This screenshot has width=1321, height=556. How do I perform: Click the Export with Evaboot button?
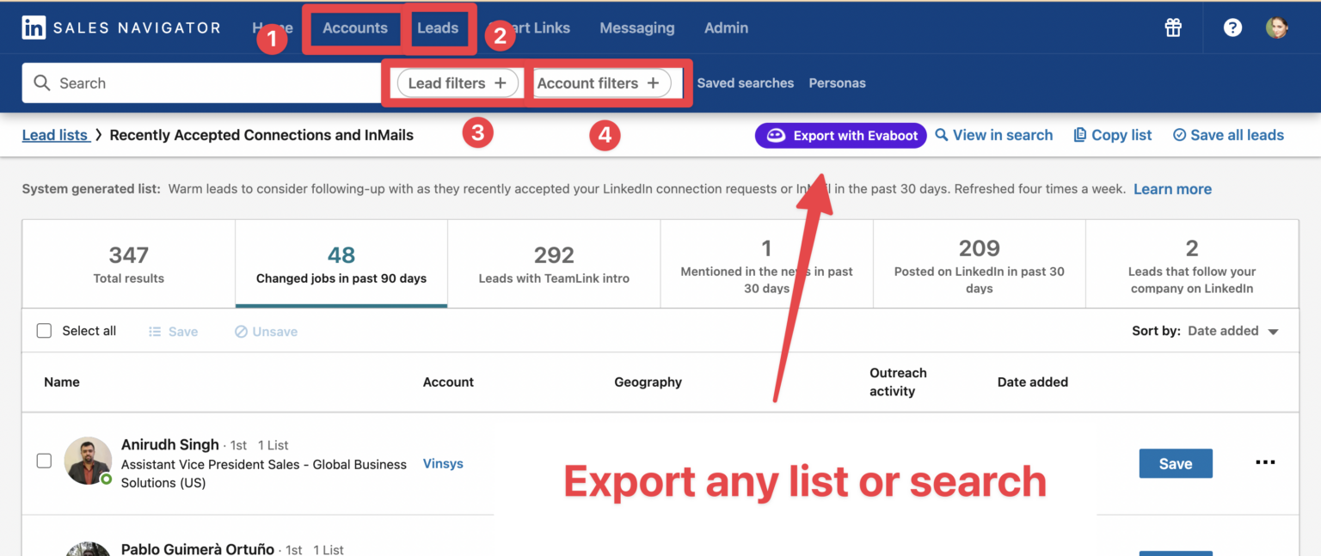point(840,135)
